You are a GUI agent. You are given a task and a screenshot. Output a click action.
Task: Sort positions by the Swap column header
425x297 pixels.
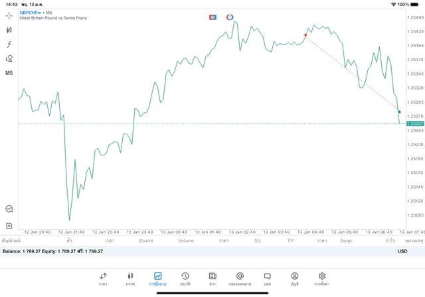[x=346, y=241]
